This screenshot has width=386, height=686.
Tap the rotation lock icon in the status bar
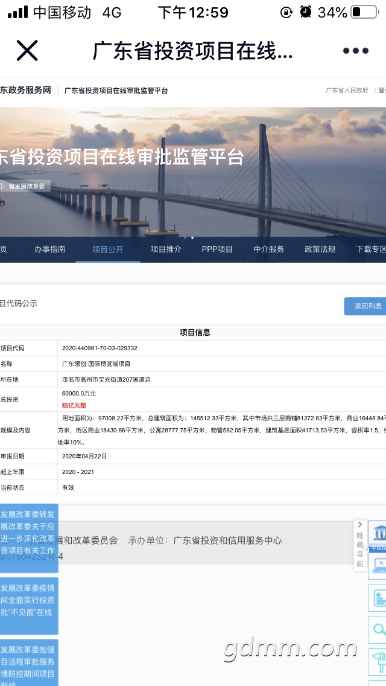286,12
